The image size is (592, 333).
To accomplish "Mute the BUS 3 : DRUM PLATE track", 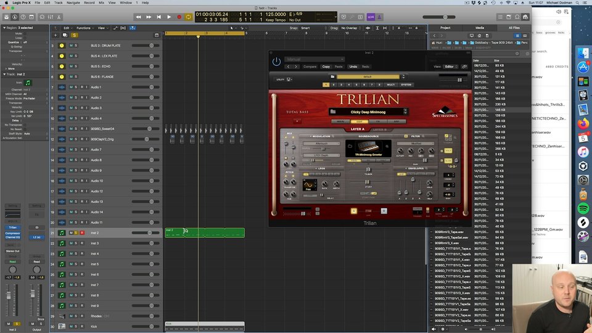I will 71,45.
